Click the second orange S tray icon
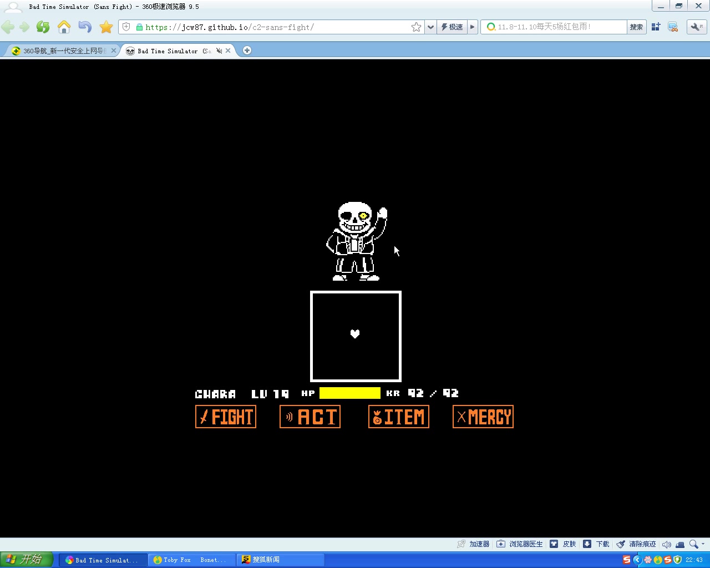The image size is (710, 568). point(668,560)
